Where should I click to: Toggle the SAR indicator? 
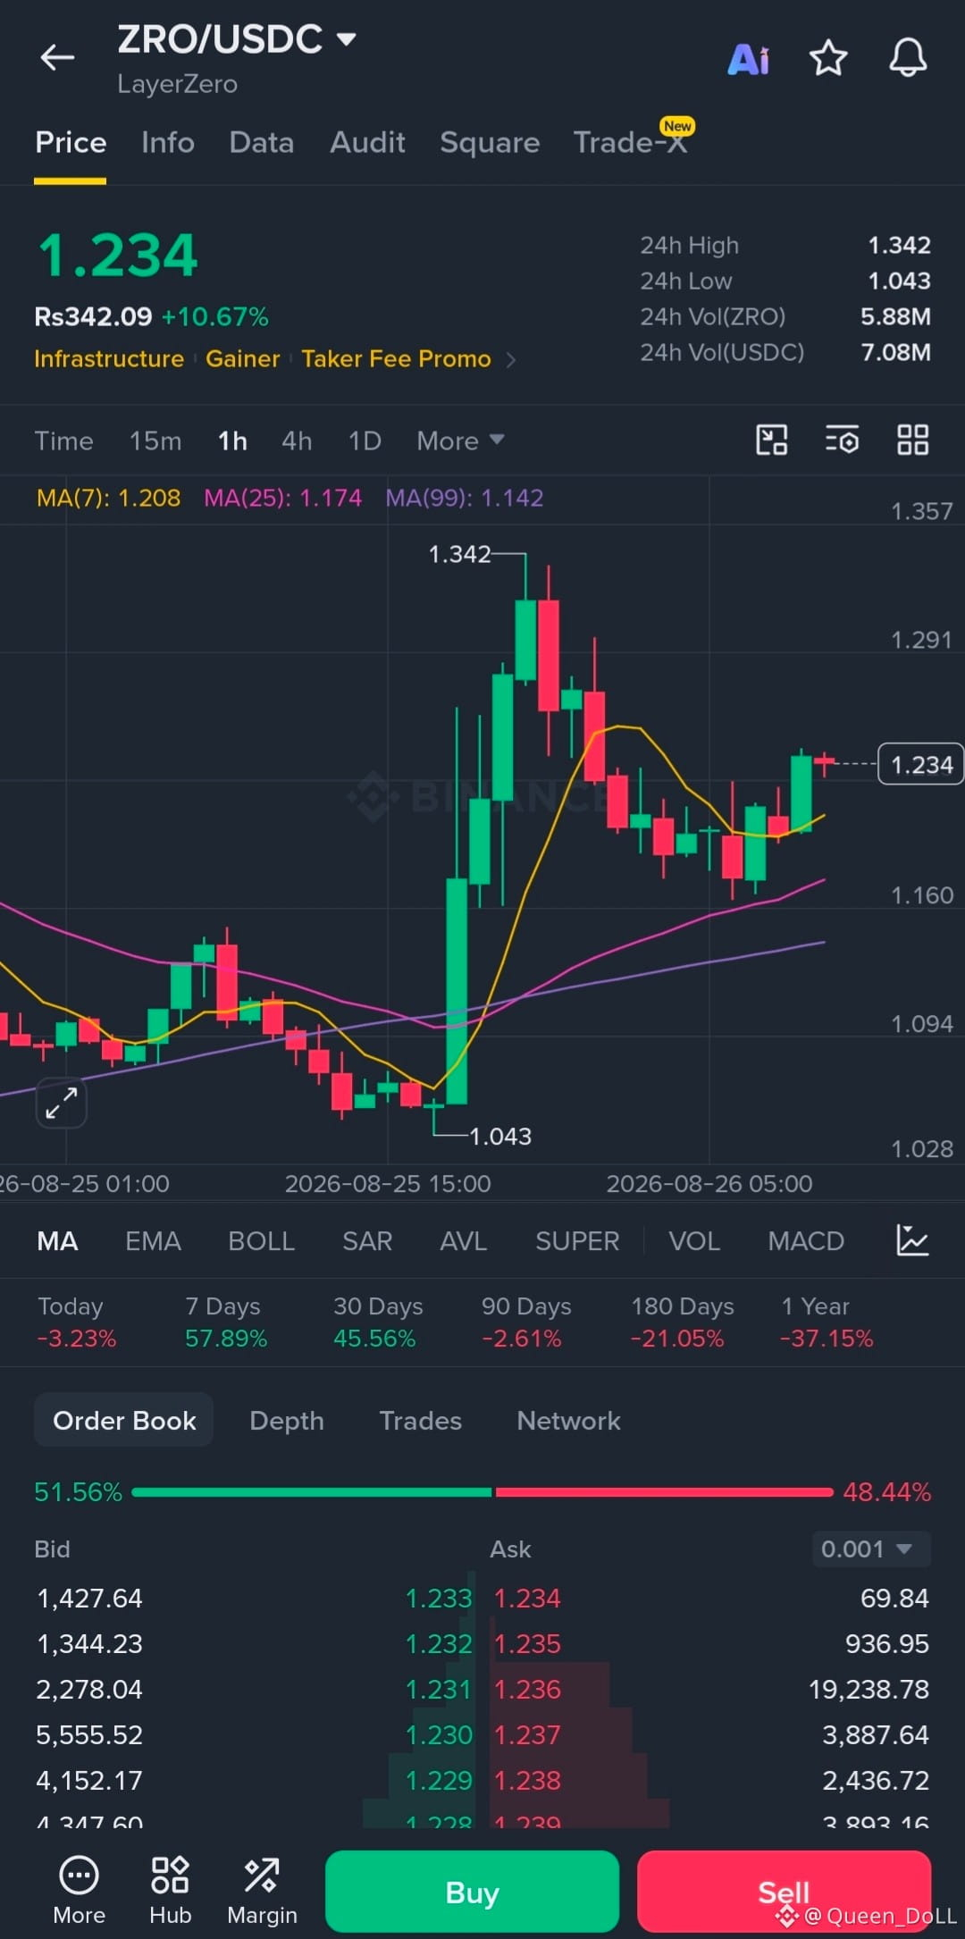click(x=367, y=1241)
